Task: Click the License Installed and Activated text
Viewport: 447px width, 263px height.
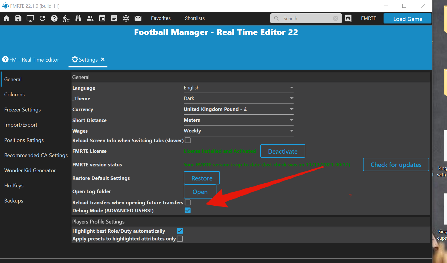Action: 220,151
